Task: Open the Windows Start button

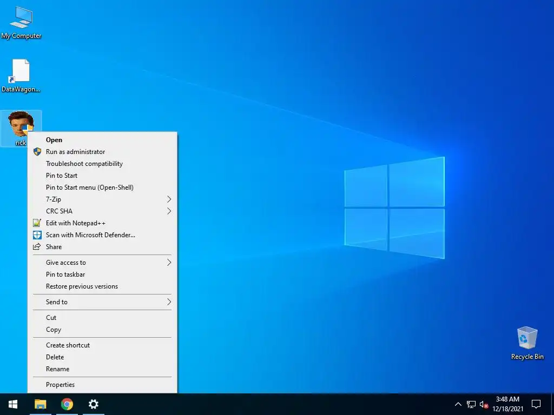Action: [x=13, y=404]
